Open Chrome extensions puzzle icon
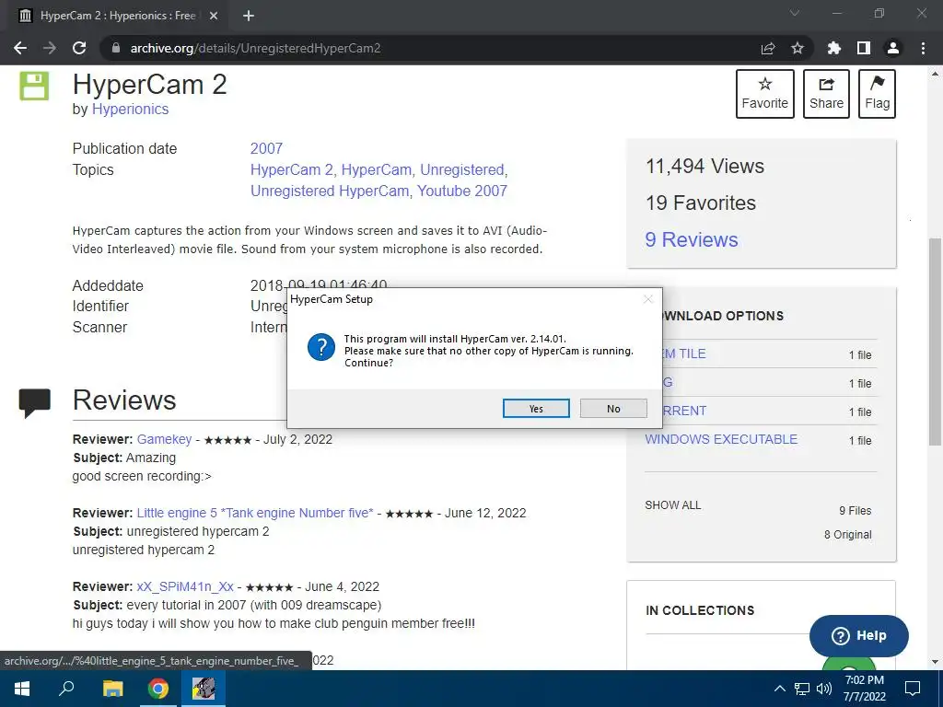The image size is (943, 707). coord(834,48)
